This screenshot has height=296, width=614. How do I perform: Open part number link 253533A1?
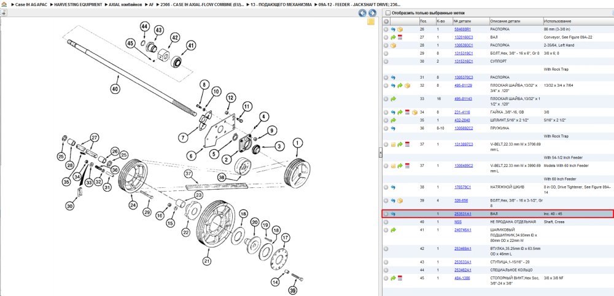click(x=463, y=262)
